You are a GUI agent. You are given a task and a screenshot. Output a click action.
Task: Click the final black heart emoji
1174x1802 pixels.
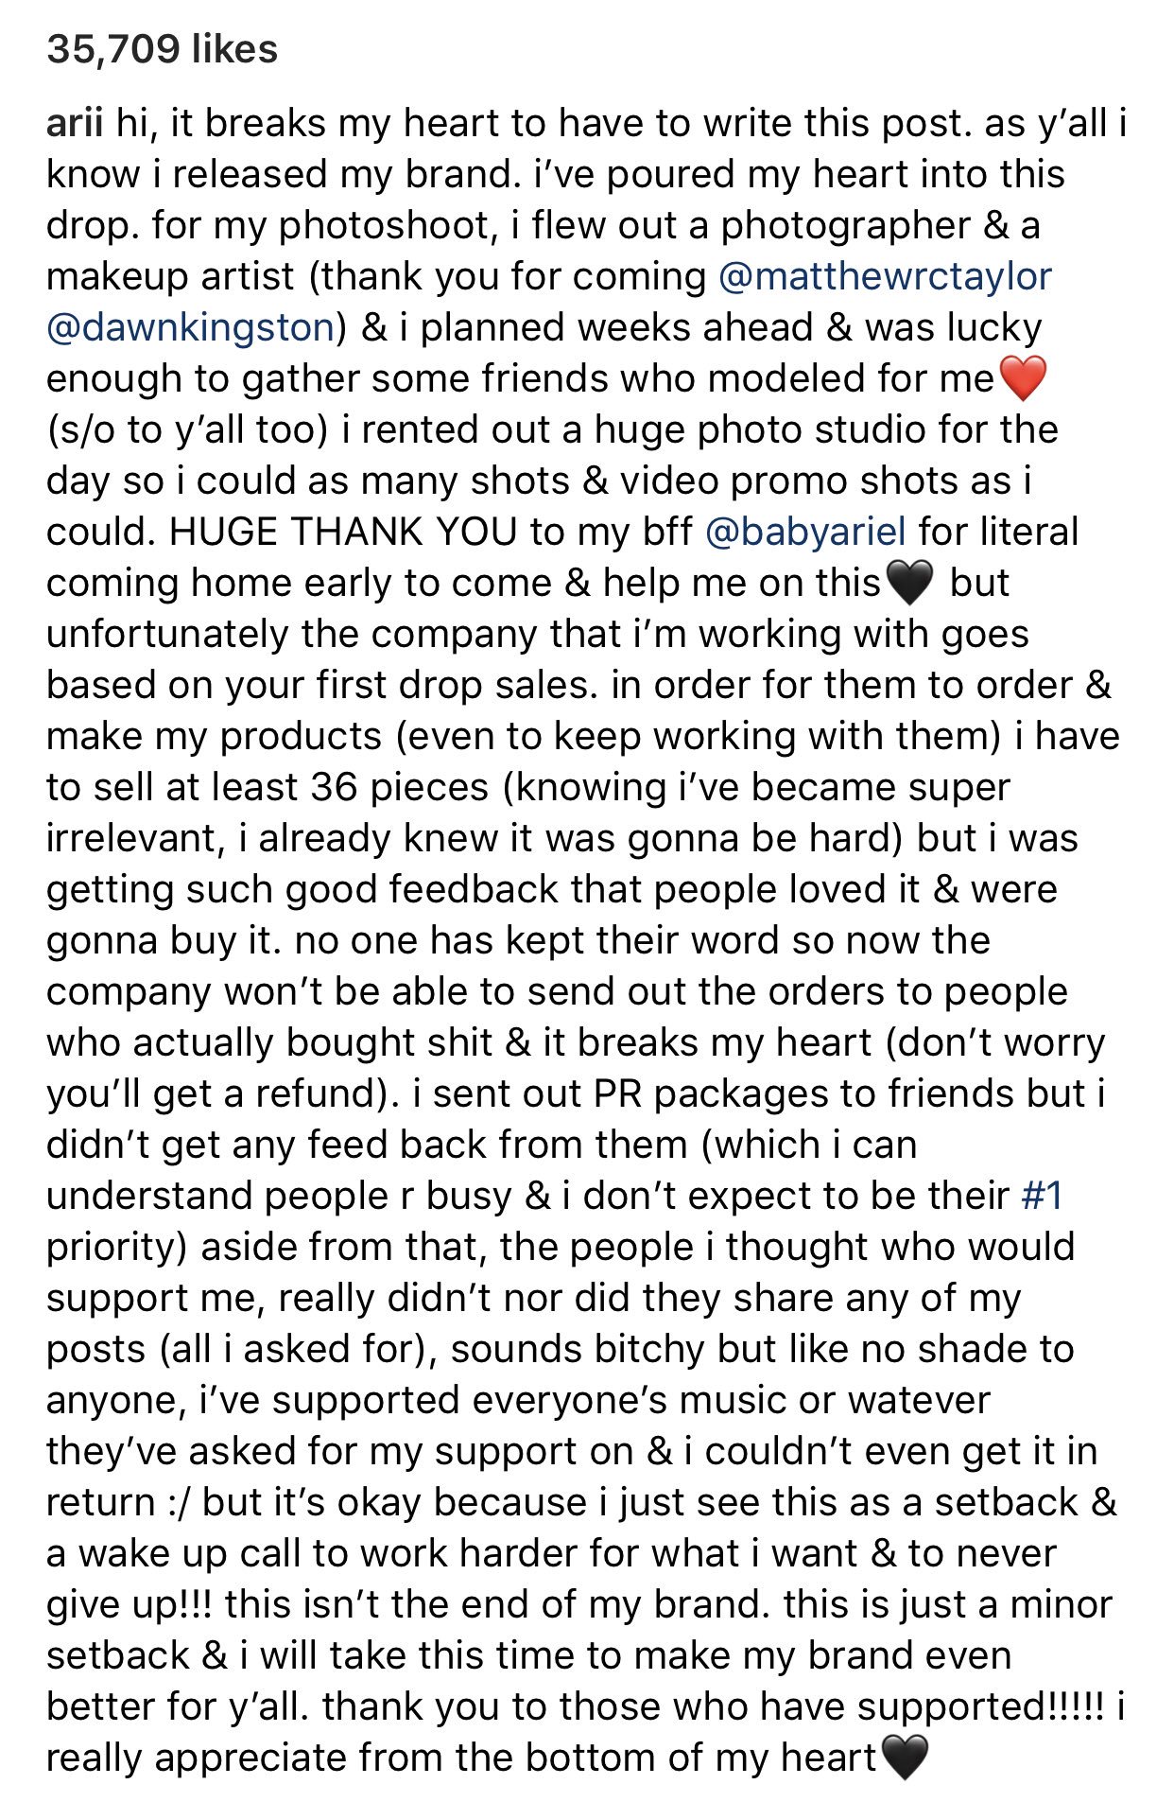pyautogui.click(x=905, y=1758)
